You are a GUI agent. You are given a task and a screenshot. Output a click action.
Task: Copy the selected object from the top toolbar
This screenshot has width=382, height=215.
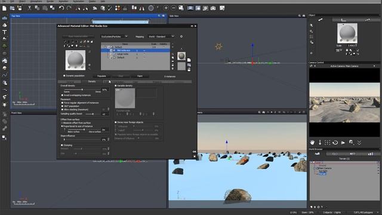(x=37, y=8)
